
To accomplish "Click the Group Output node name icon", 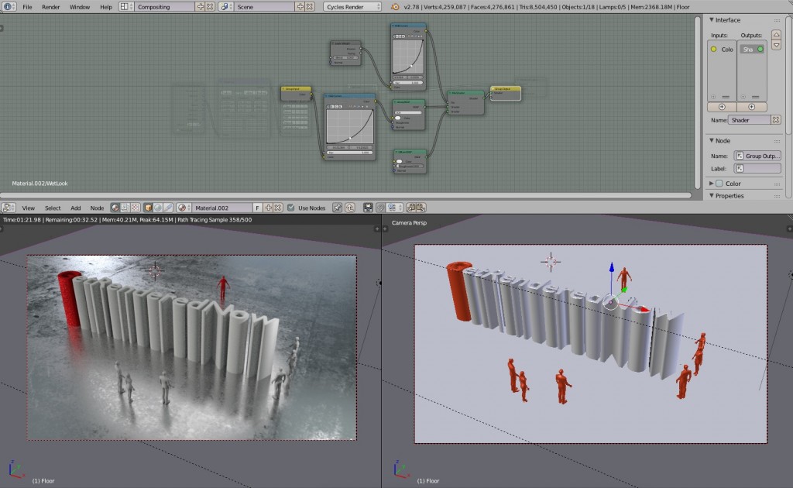I will [739, 156].
